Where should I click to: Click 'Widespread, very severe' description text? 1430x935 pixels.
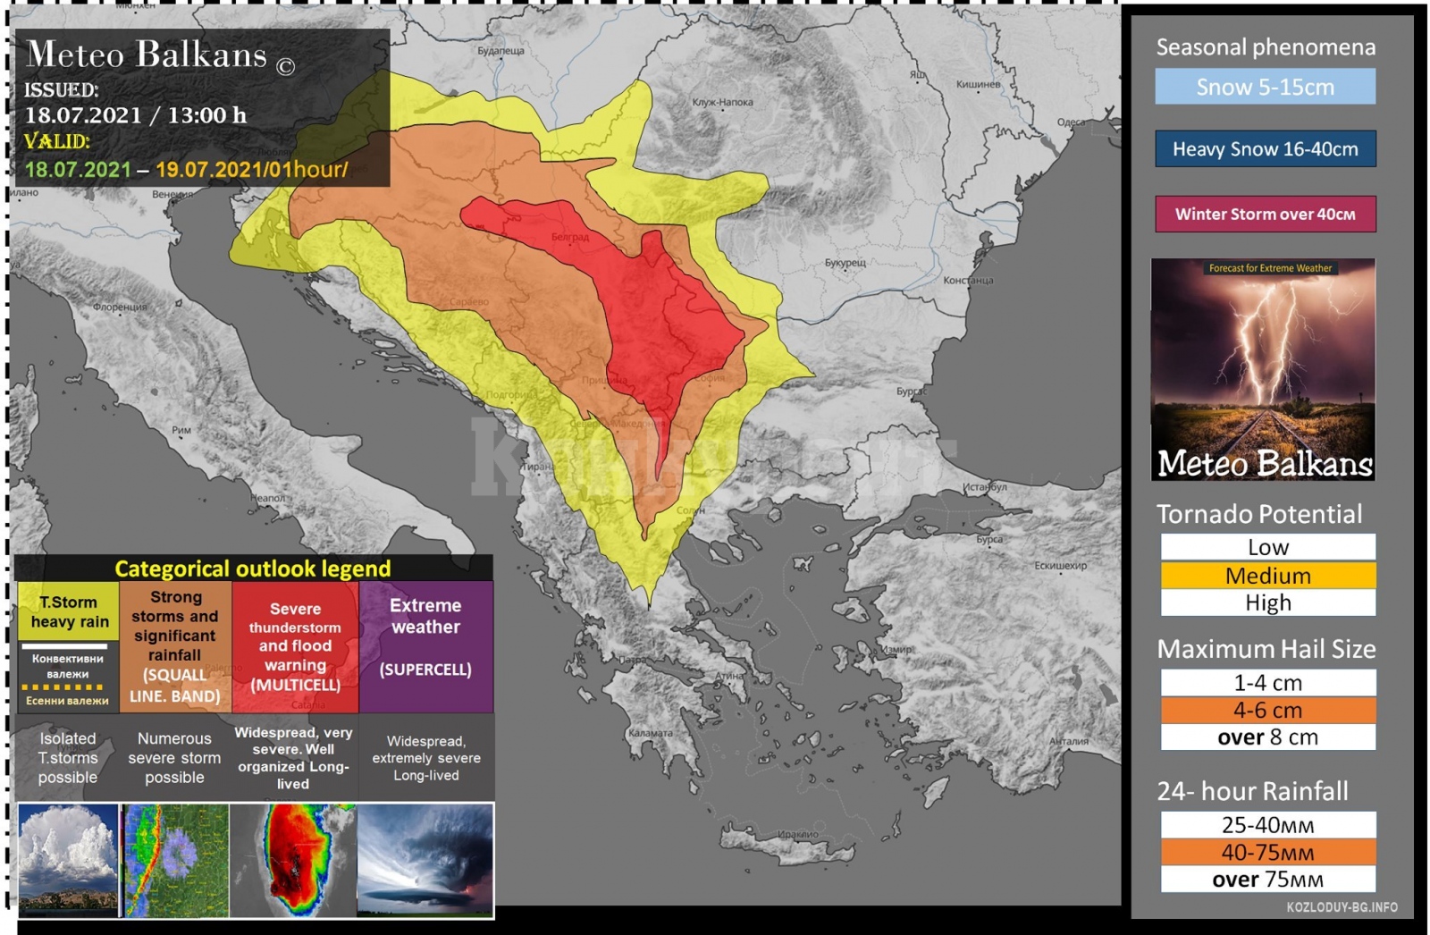pyautogui.click(x=293, y=758)
